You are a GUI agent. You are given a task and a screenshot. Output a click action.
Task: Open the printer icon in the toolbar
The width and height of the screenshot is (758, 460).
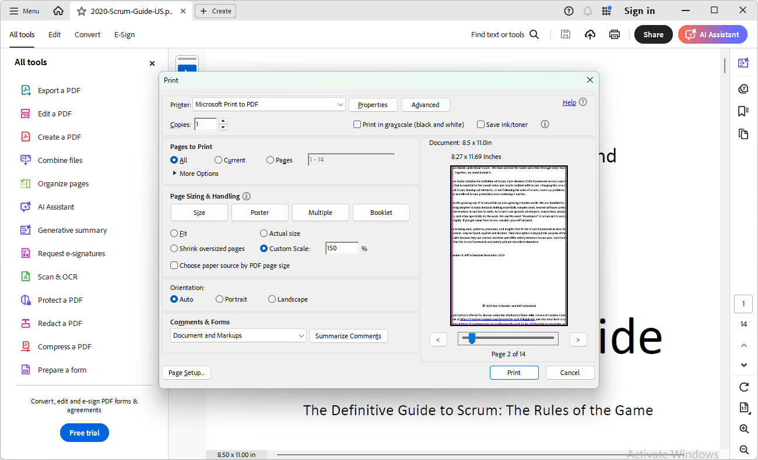[614, 34]
